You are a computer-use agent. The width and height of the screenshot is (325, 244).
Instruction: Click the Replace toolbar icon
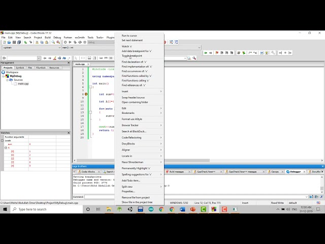coord(58,42)
